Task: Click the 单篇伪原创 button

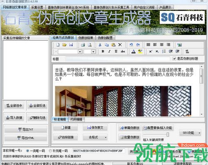Action: (130, 128)
